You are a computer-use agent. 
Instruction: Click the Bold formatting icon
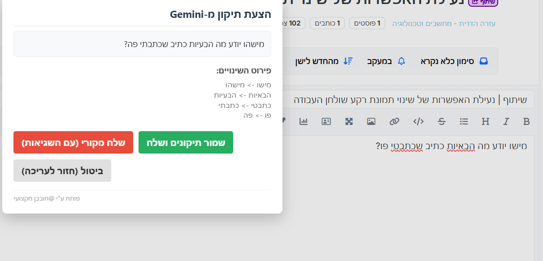[x=527, y=121]
